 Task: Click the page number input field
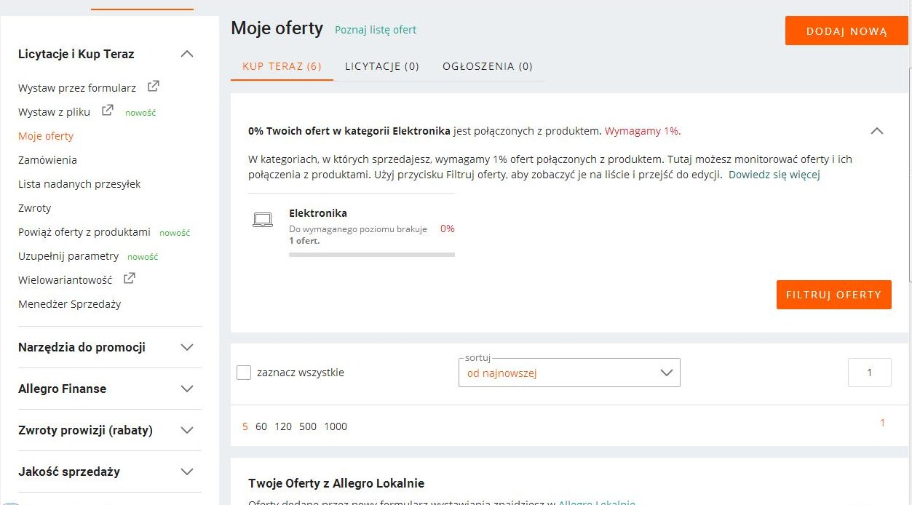point(869,373)
